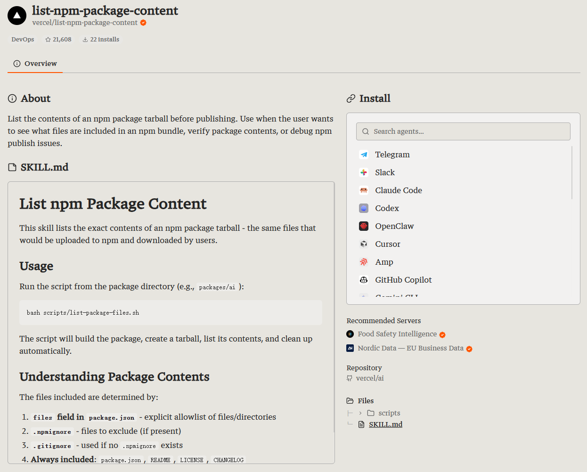
Task: Choose GitHub Copilot from the agent list
Action: coord(403,280)
